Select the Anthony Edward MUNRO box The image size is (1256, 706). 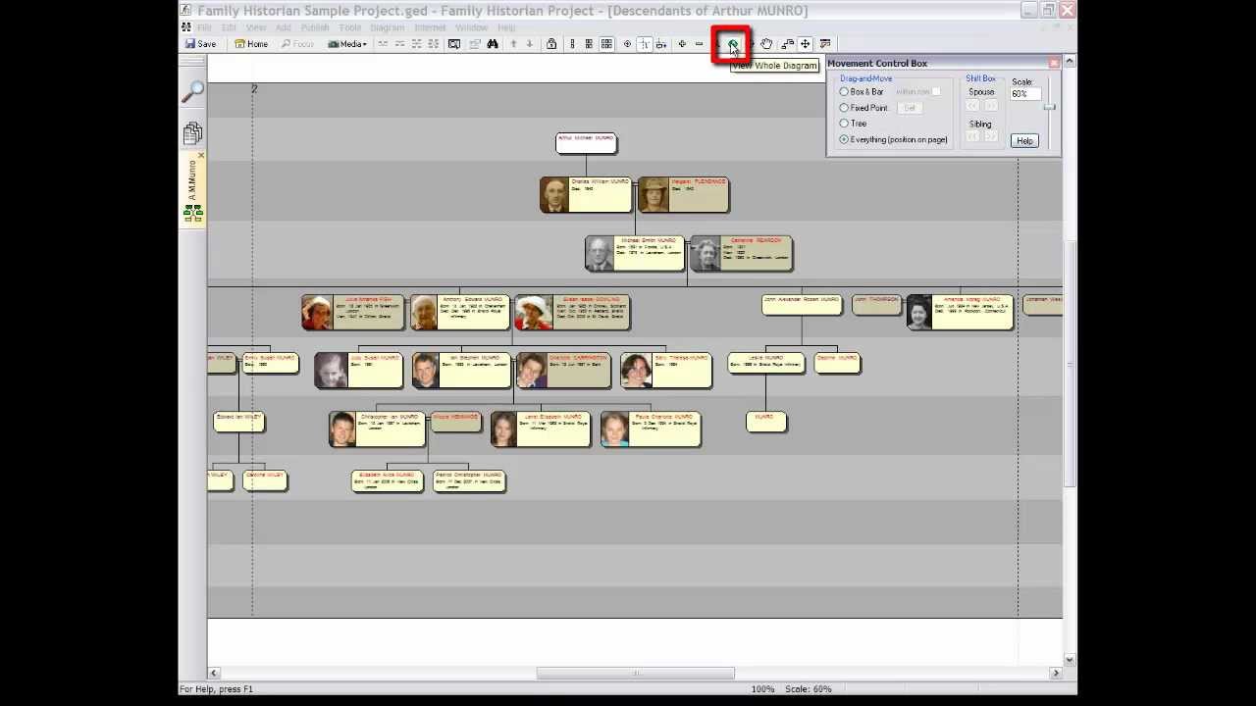(x=461, y=313)
